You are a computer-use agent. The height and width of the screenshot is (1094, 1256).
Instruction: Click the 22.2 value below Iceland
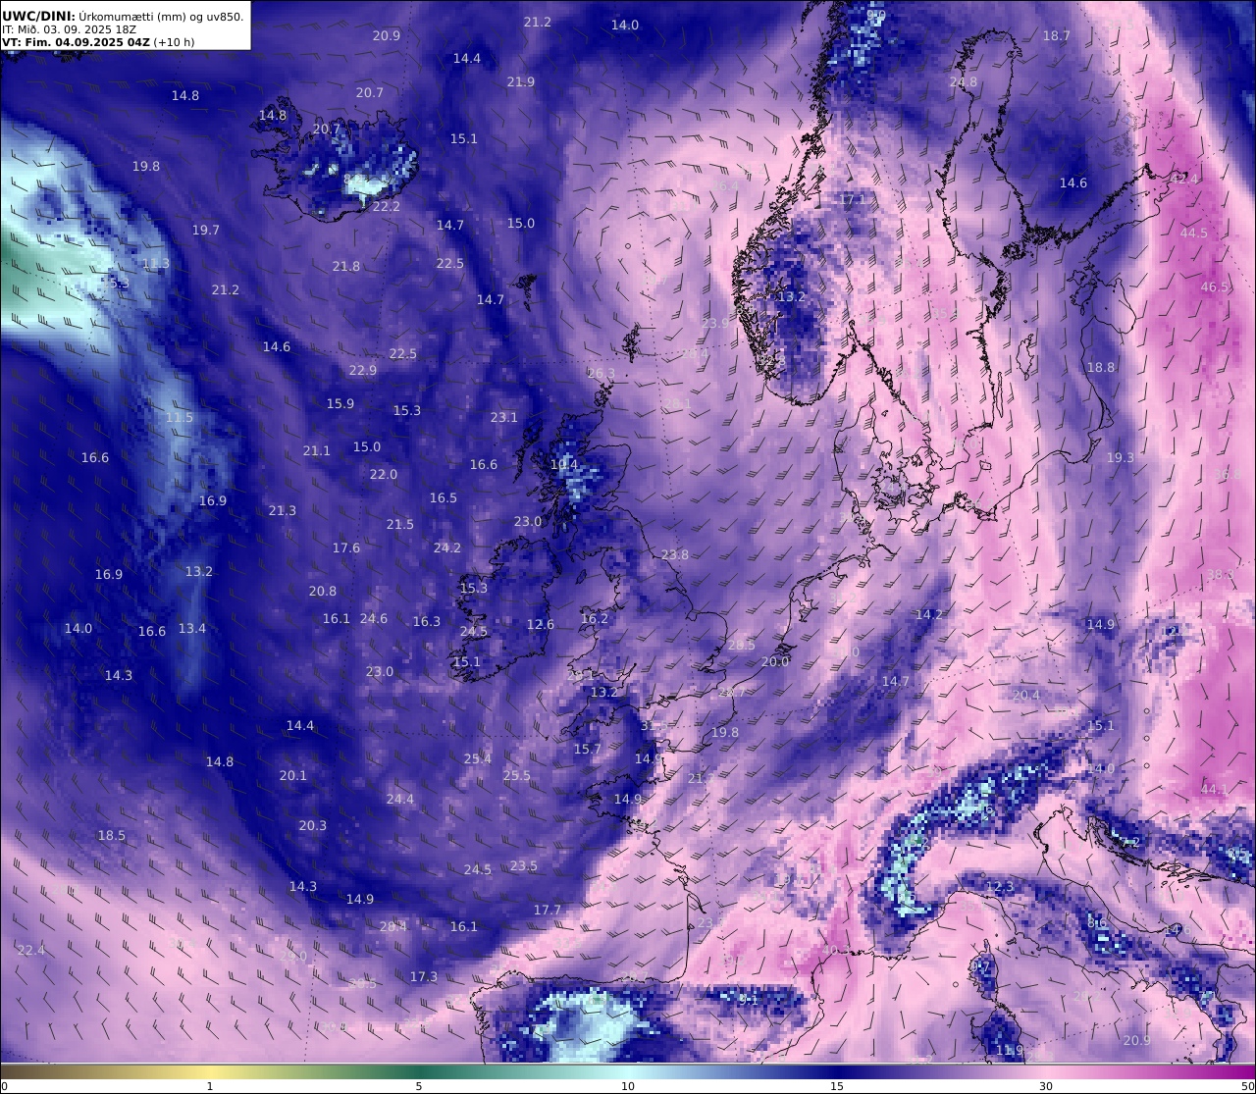click(387, 207)
